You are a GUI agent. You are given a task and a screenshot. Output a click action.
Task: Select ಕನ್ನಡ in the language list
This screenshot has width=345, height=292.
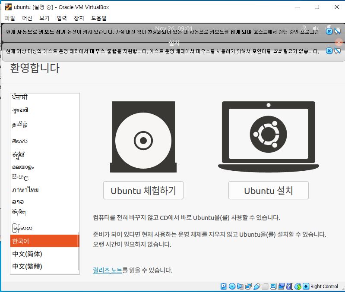tap(44, 155)
